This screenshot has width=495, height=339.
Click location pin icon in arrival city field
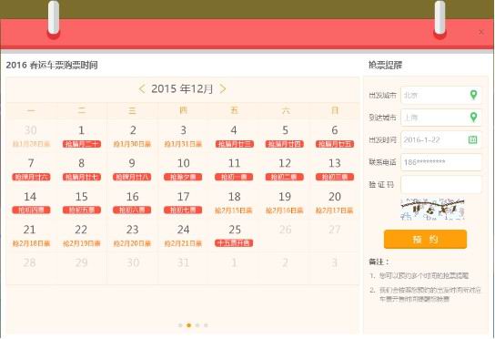click(x=473, y=117)
